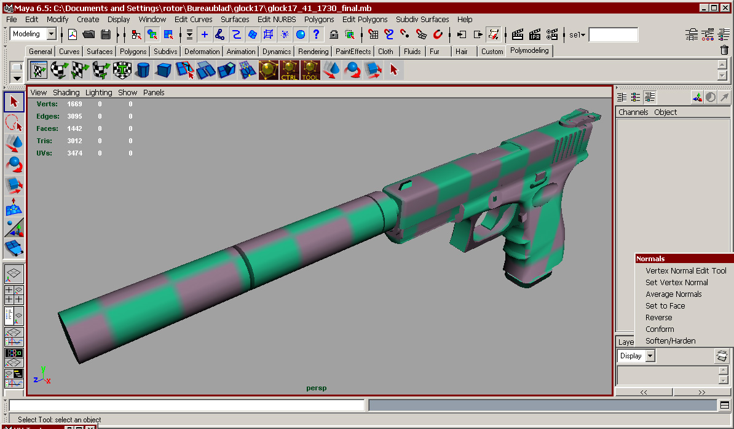Toggle the lock selection padlock icon
The image size is (734, 429).
click(334, 34)
